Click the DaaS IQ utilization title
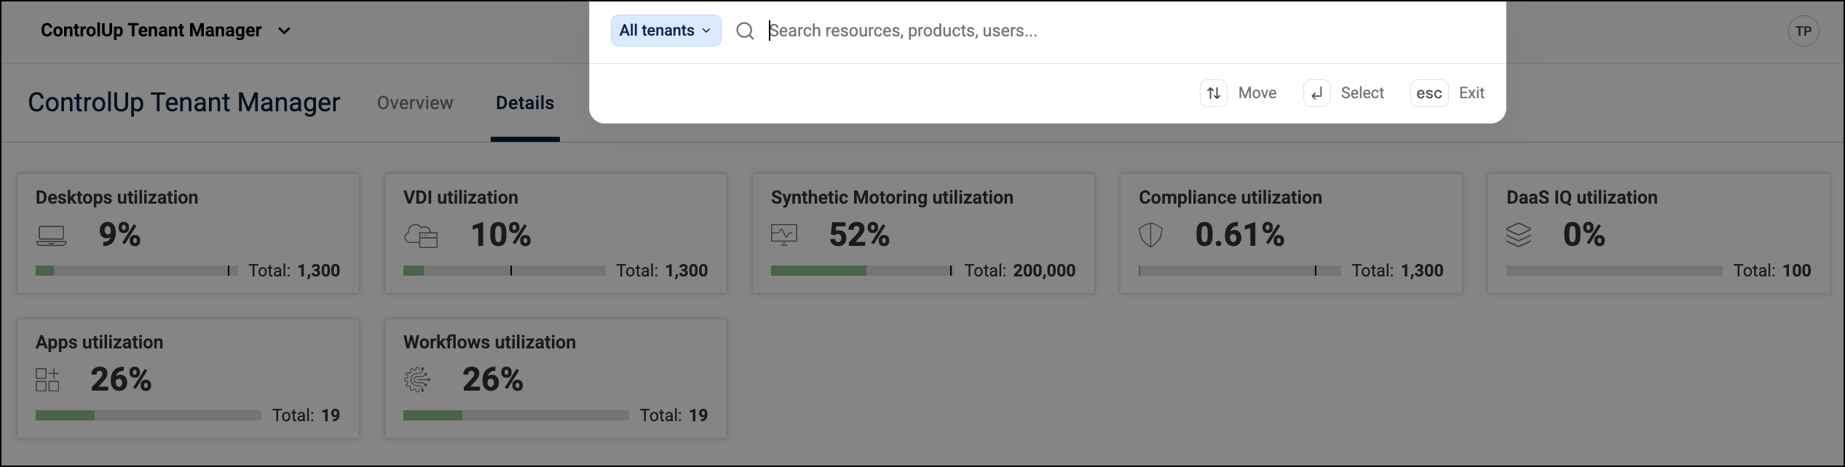 [1582, 197]
